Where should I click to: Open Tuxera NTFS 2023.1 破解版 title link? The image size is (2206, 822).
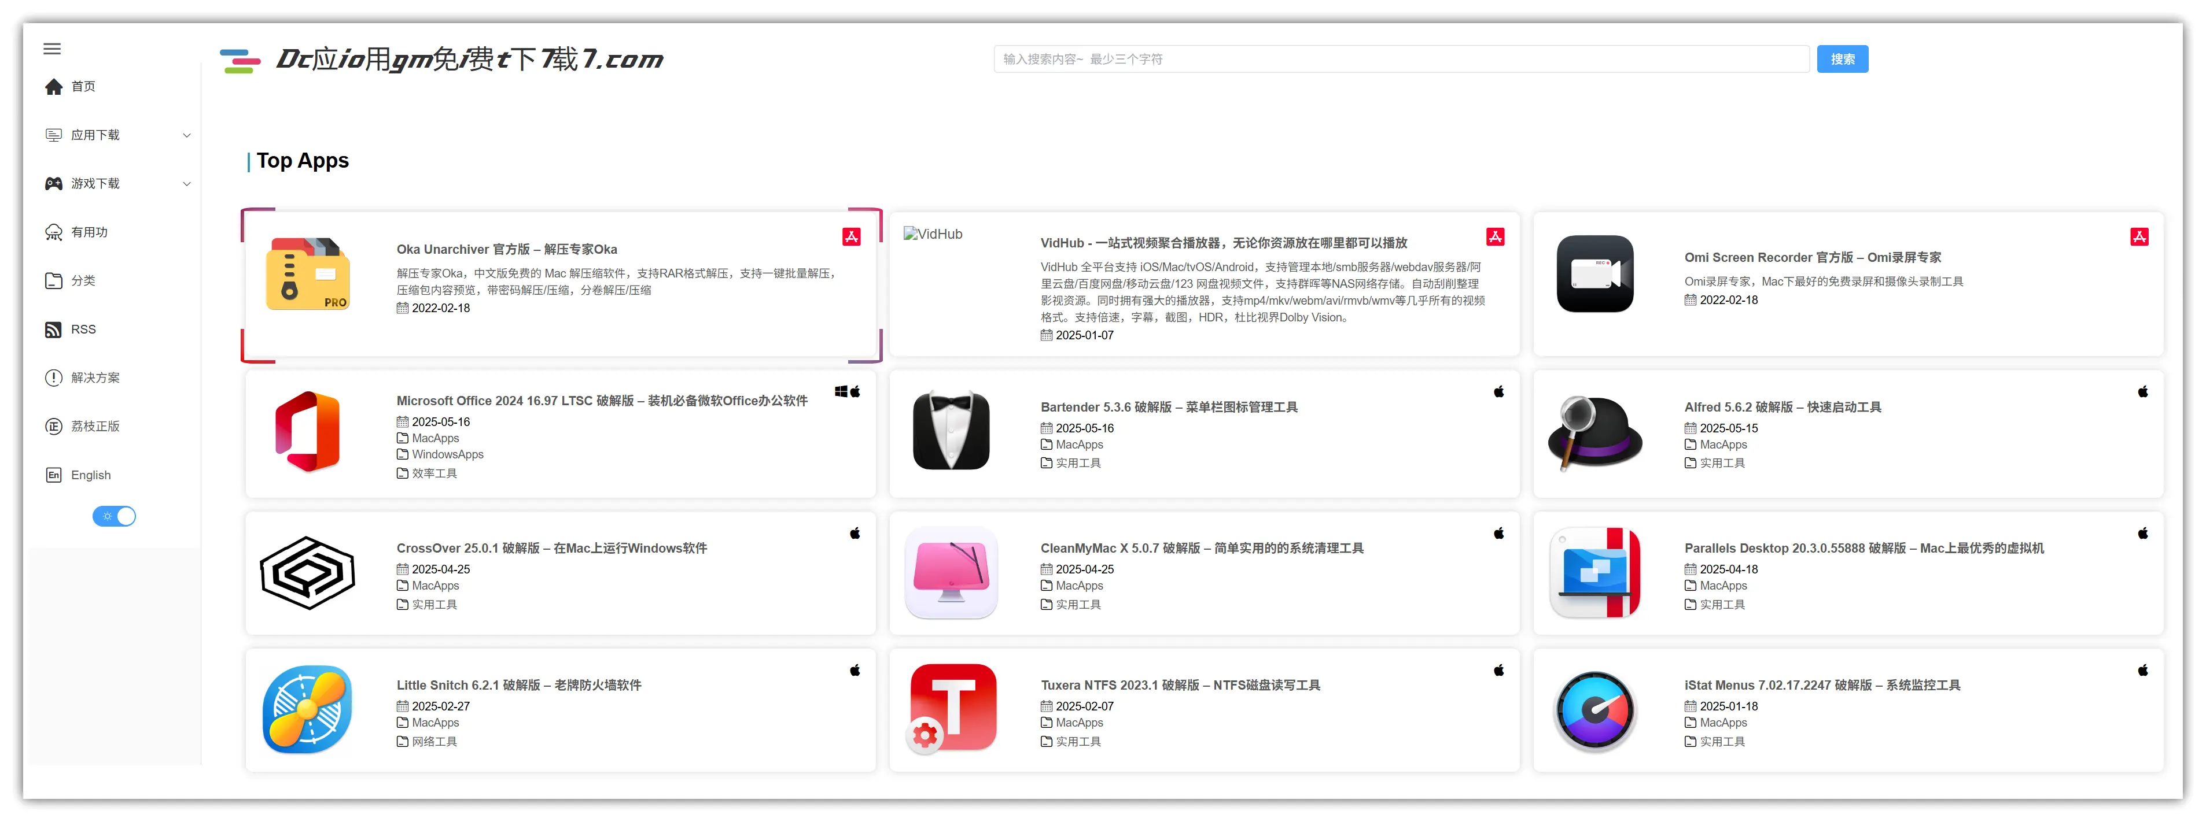click(1180, 685)
